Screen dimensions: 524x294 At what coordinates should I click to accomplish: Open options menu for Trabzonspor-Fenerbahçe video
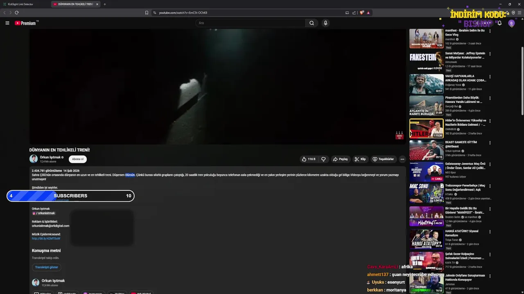490,187
